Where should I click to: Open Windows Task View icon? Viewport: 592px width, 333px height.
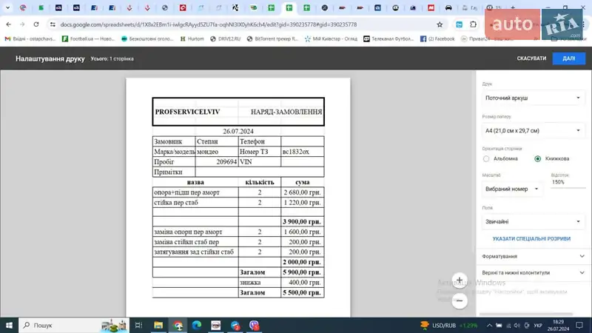click(x=138, y=325)
